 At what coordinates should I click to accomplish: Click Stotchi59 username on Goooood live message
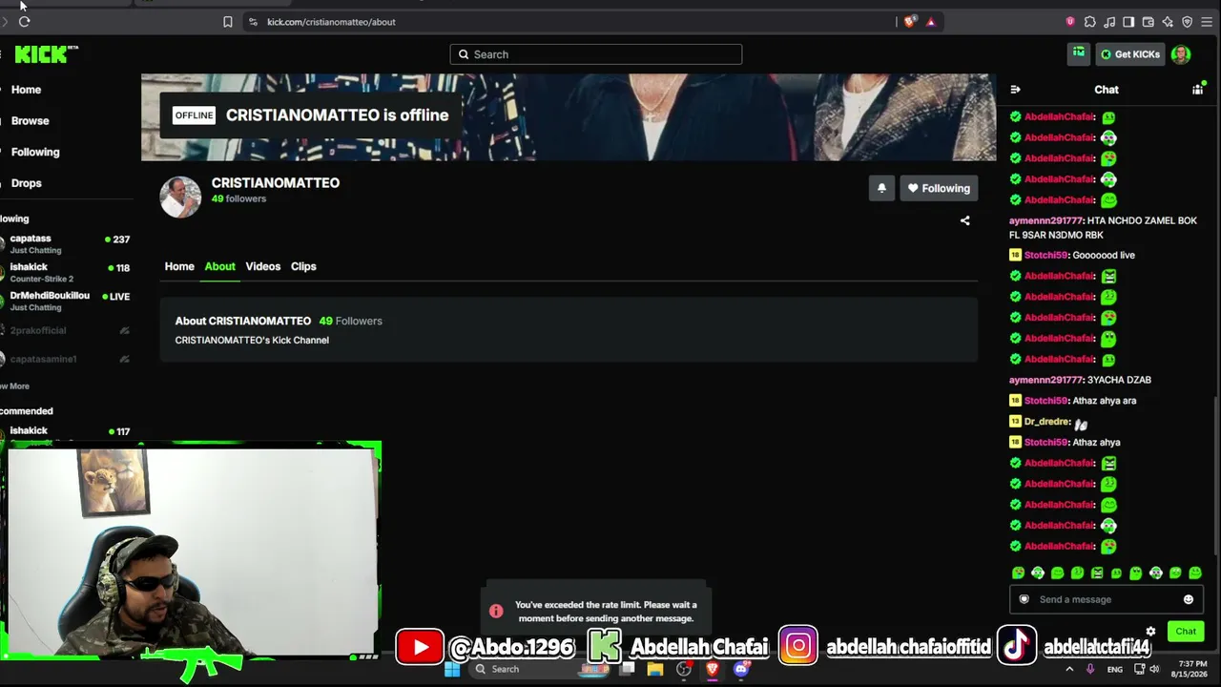[x=1045, y=256]
